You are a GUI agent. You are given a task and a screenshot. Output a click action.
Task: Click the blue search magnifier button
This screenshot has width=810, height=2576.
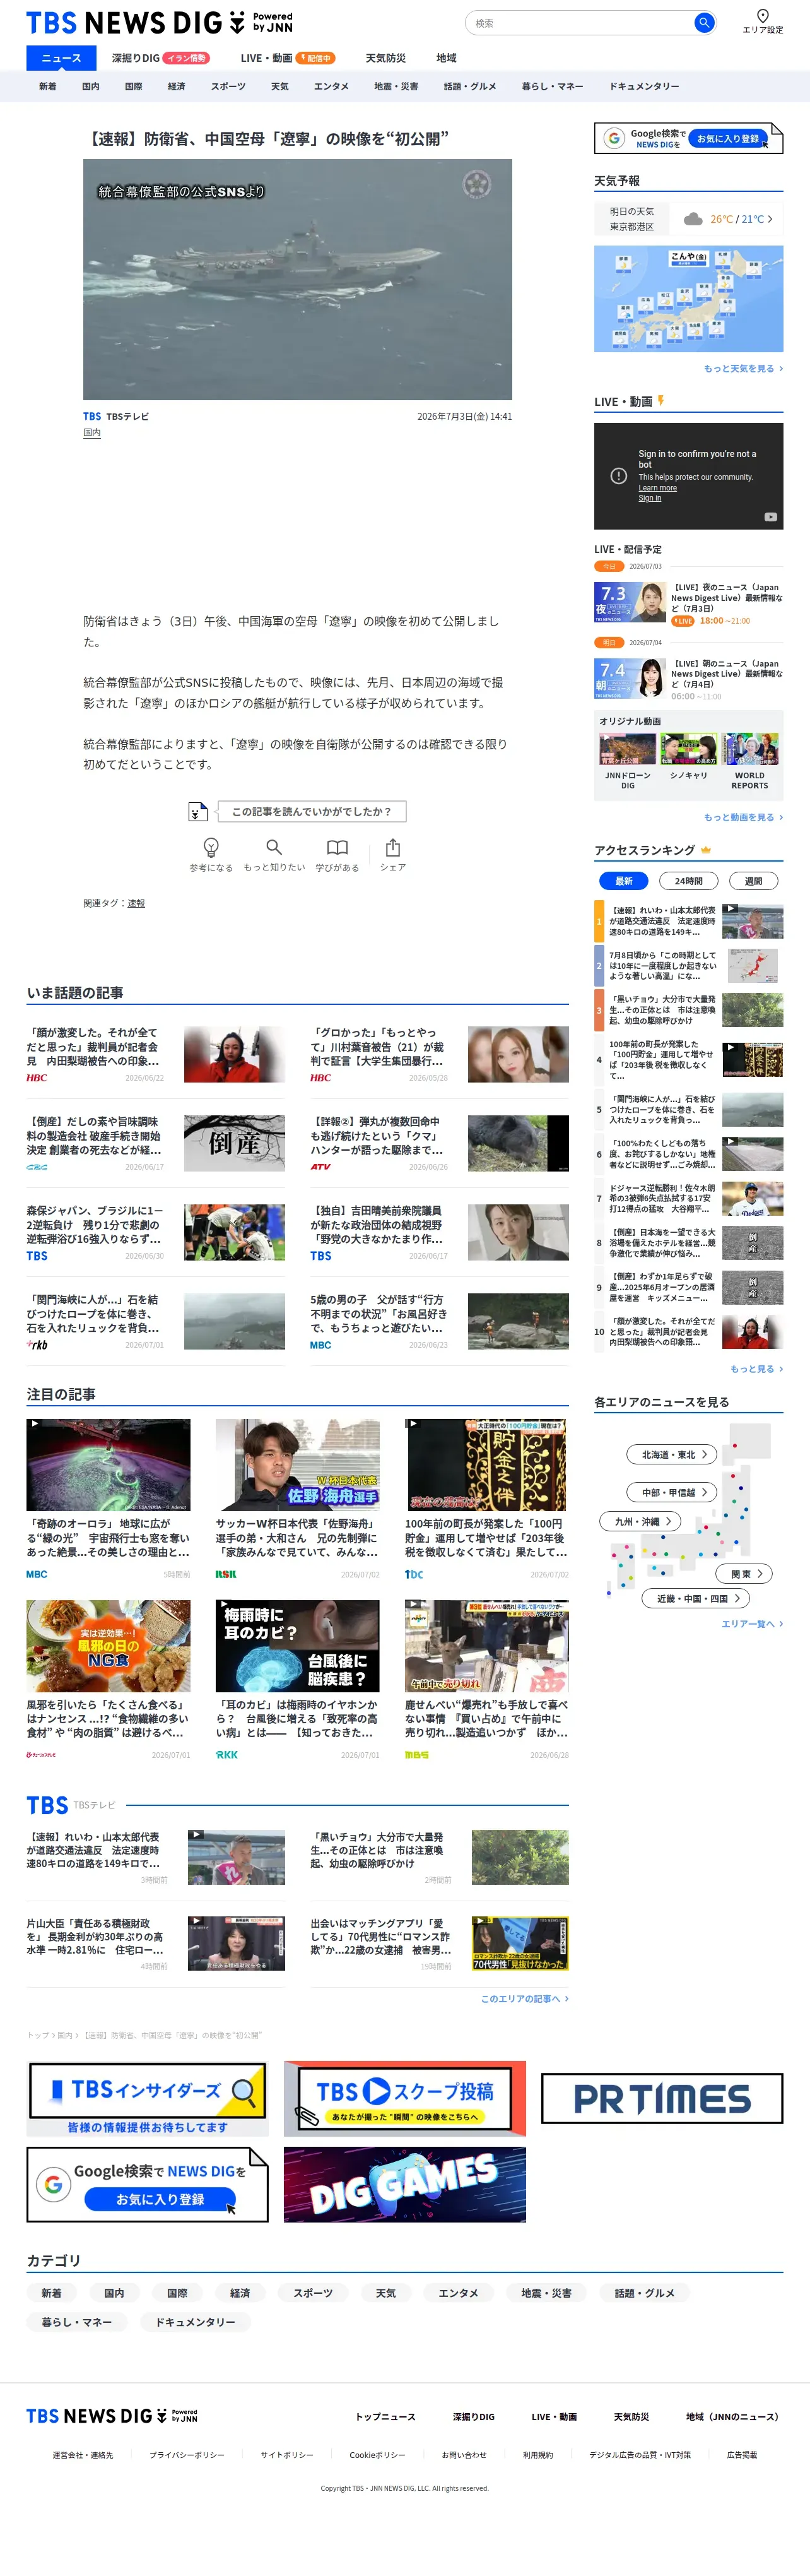pyautogui.click(x=704, y=22)
